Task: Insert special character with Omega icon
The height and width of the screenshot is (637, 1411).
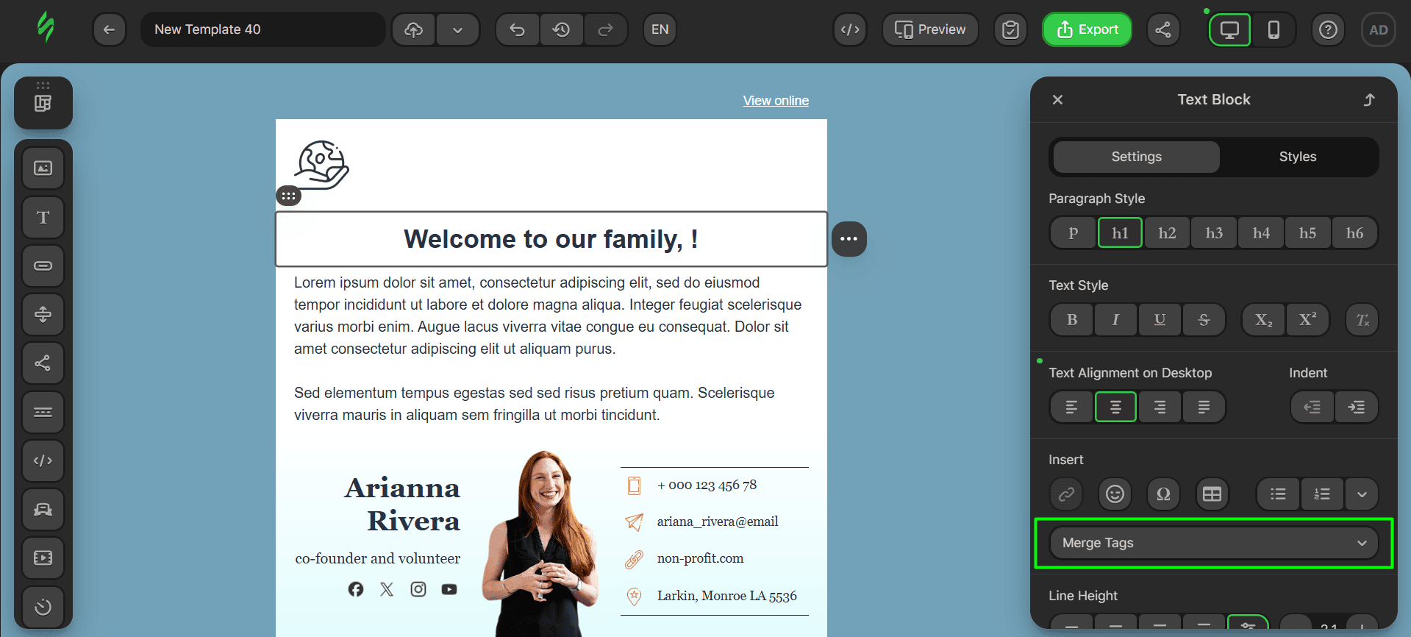Action: [x=1163, y=494]
